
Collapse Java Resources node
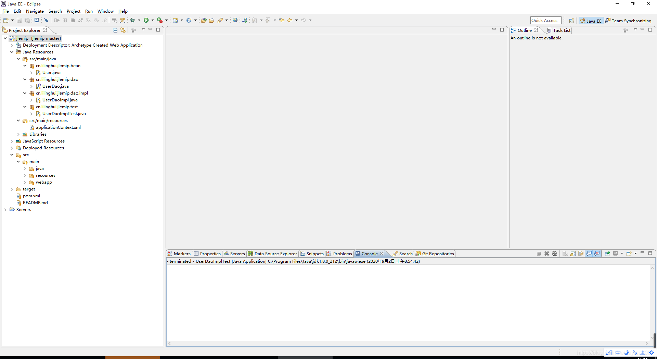pos(12,52)
